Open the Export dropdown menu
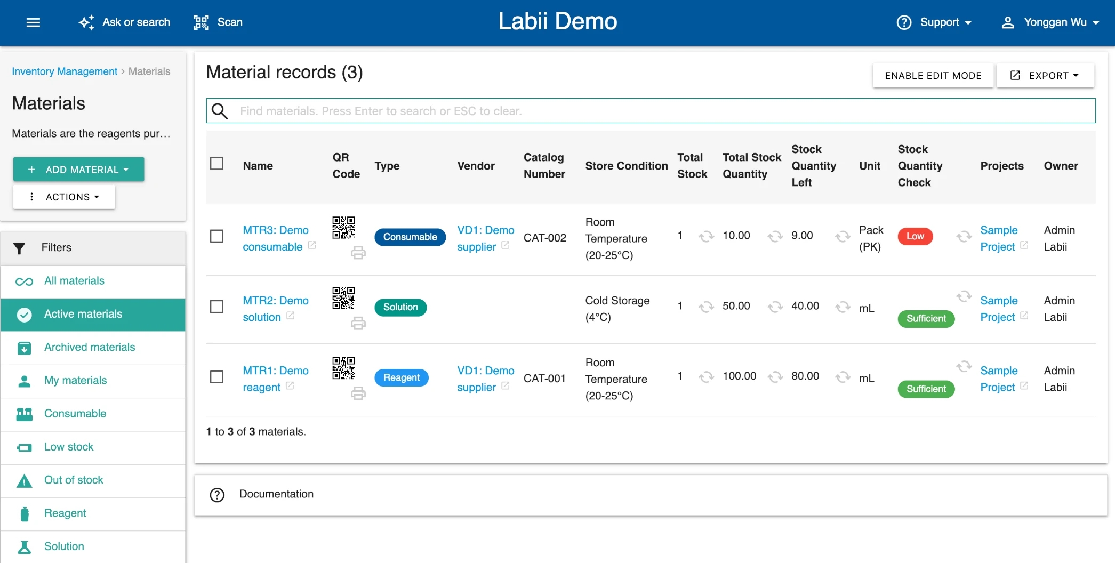1115x563 pixels. [1045, 76]
